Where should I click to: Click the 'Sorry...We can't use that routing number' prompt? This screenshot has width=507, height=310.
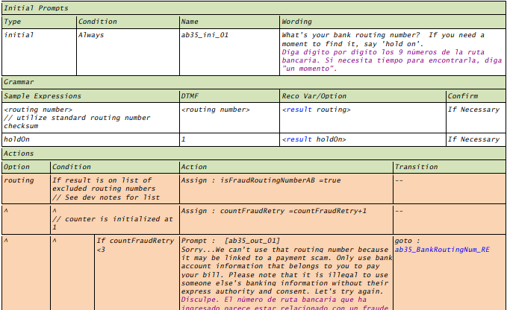pyautogui.click(x=286, y=271)
